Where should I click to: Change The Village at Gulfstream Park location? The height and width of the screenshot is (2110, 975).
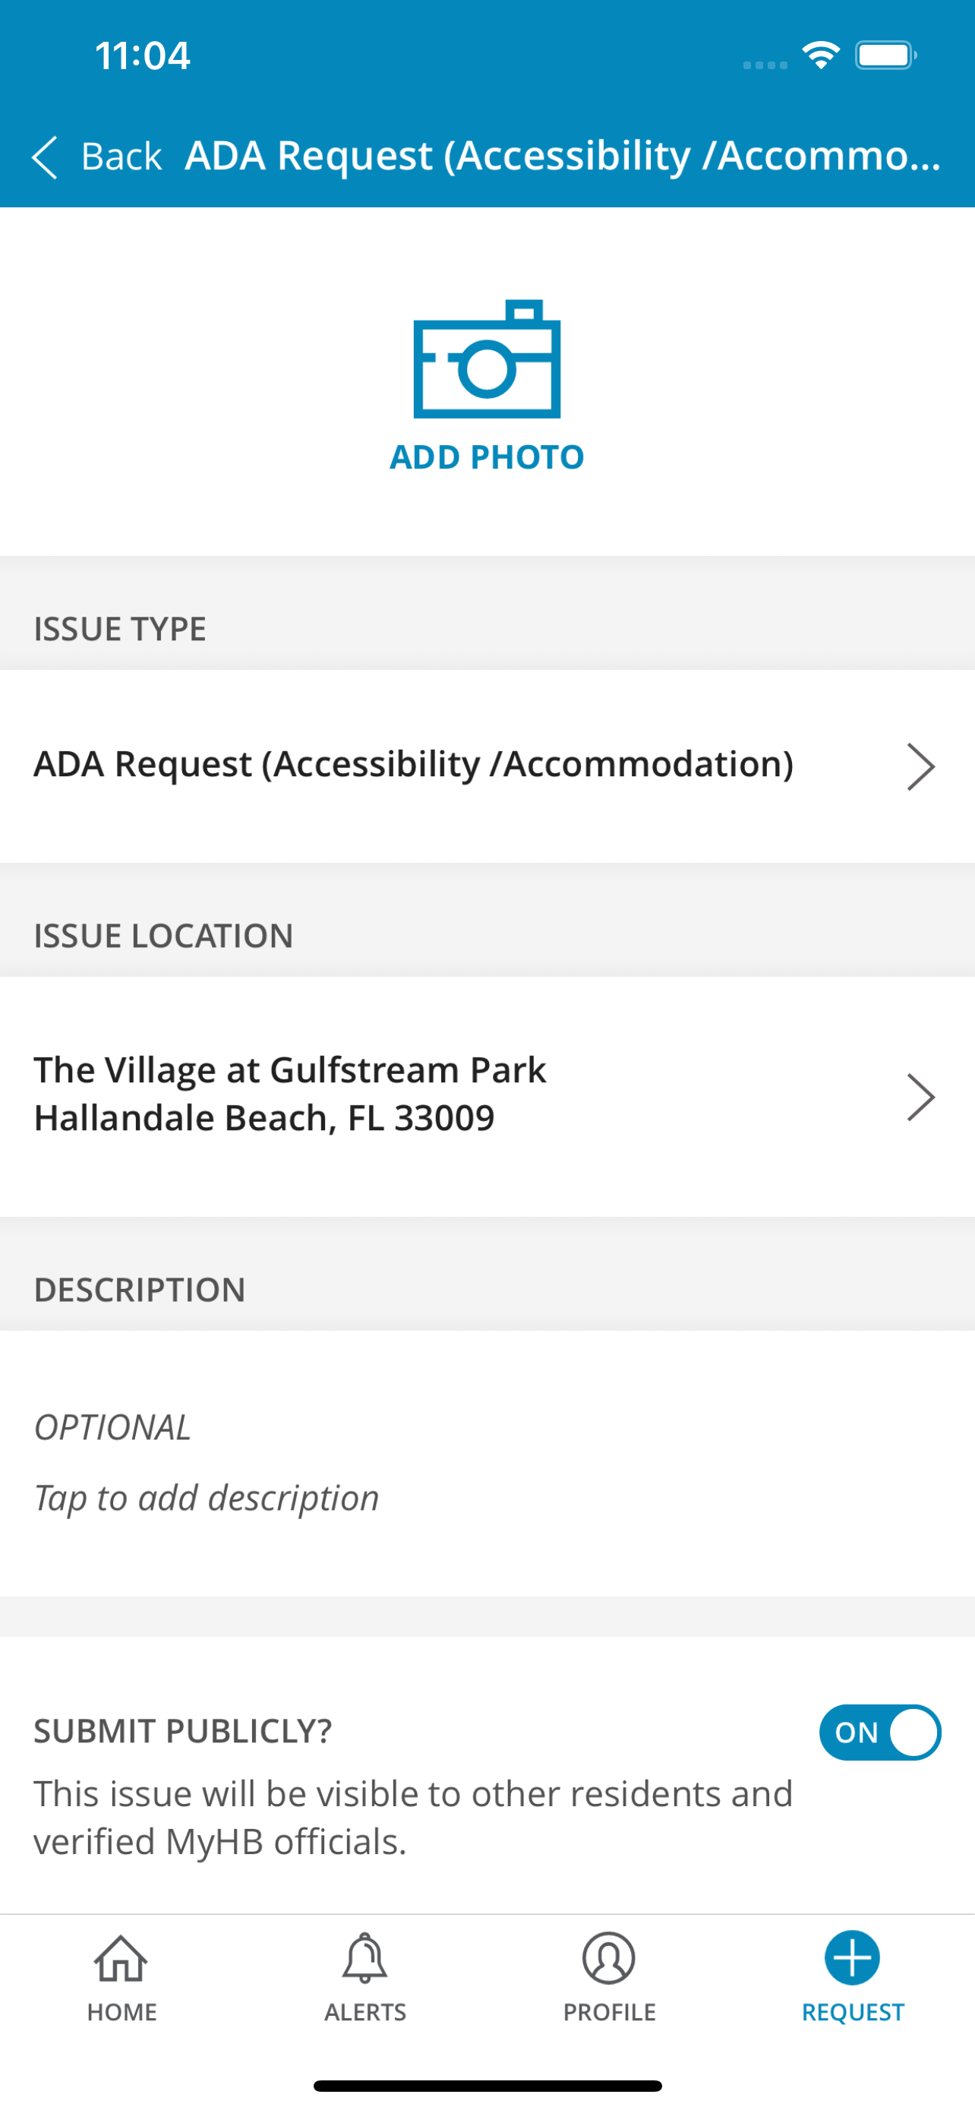(x=487, y=1096)
